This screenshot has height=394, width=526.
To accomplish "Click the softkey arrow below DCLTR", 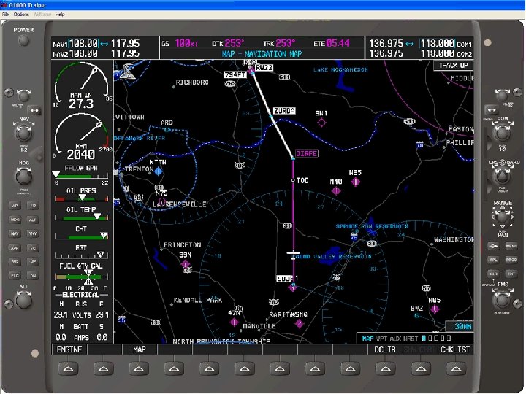I will tap(385, 369).
